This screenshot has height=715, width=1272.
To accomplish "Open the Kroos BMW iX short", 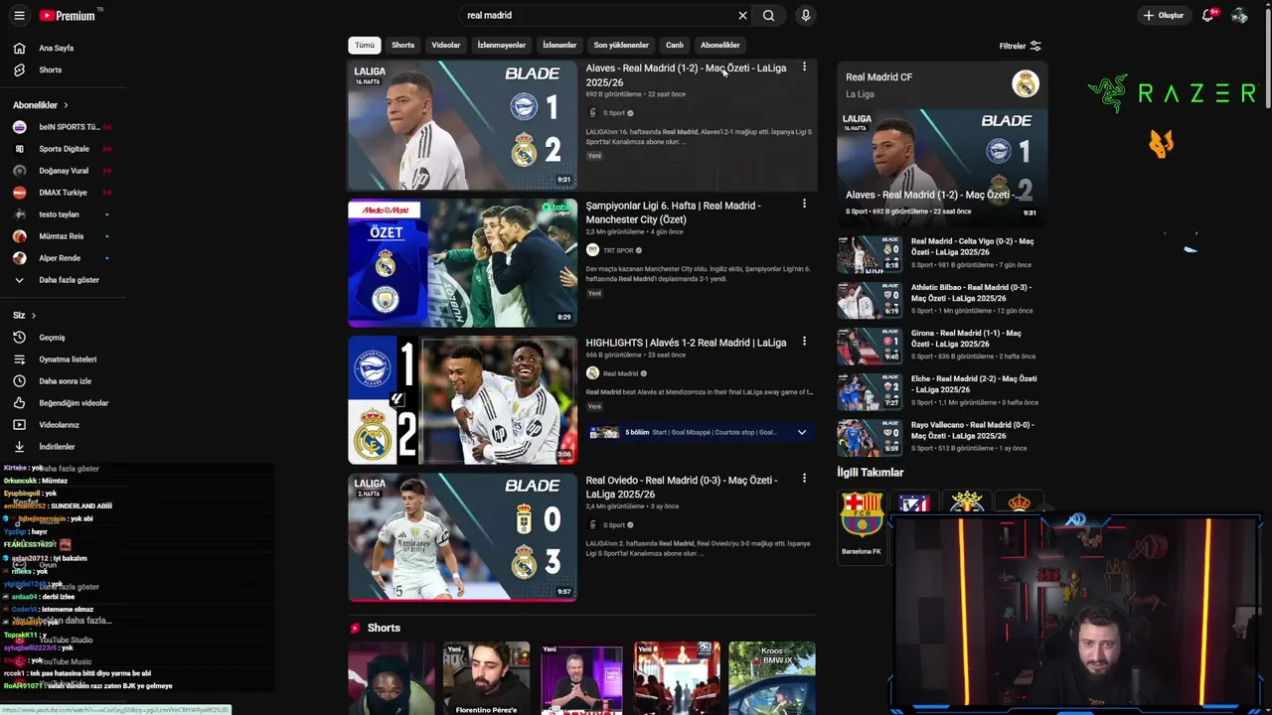I will (772, 678).
